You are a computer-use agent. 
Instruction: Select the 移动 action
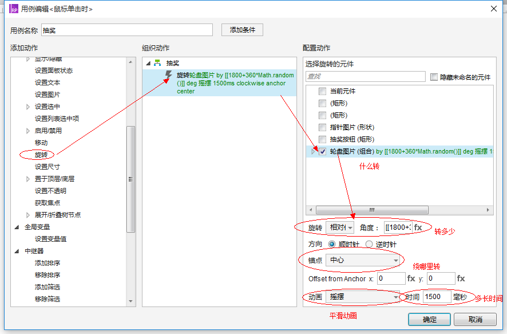[x=41, y=143]
